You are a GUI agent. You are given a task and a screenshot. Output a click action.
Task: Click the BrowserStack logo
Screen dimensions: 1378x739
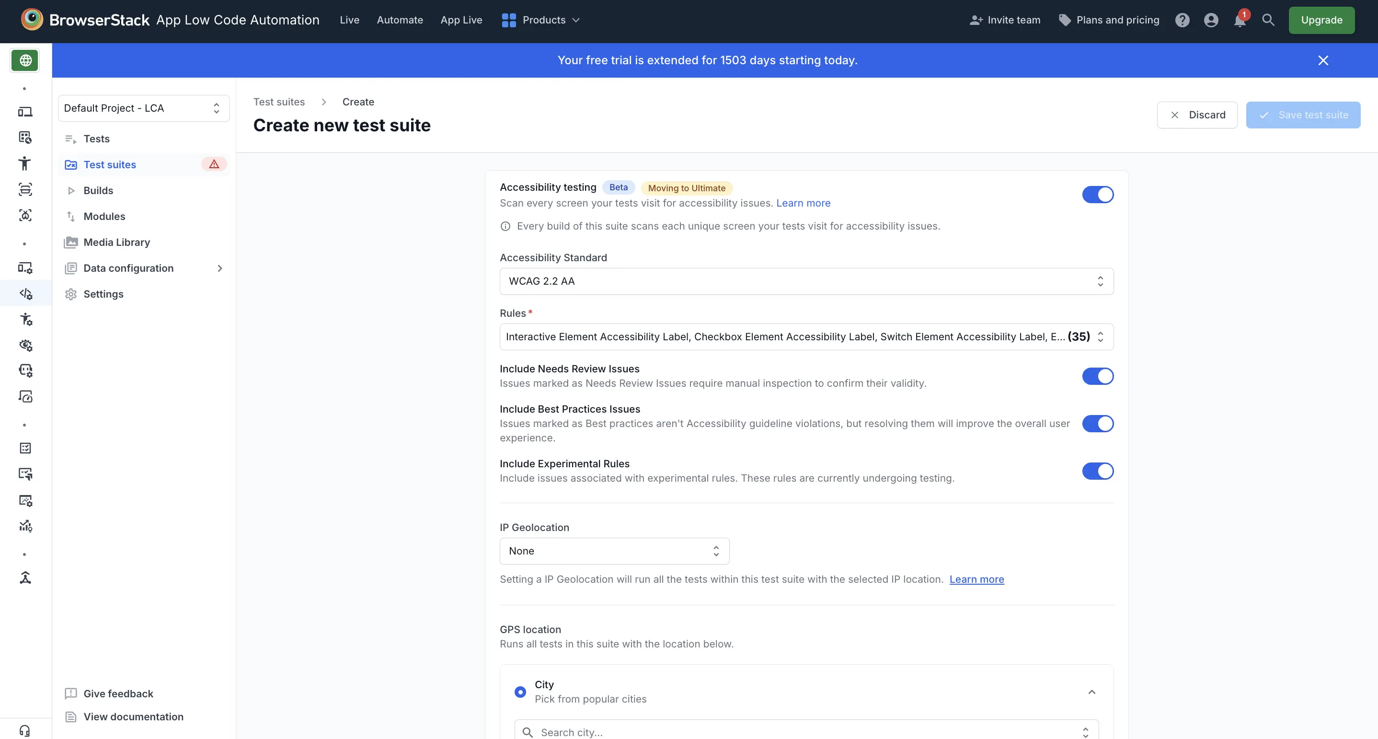click(86, 20)
